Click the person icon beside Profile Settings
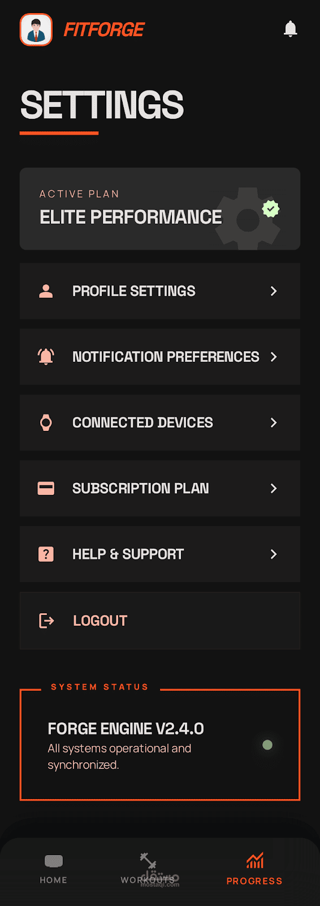Image resolution: width=320 pixels, height=906 pixels. coord(46,291)
